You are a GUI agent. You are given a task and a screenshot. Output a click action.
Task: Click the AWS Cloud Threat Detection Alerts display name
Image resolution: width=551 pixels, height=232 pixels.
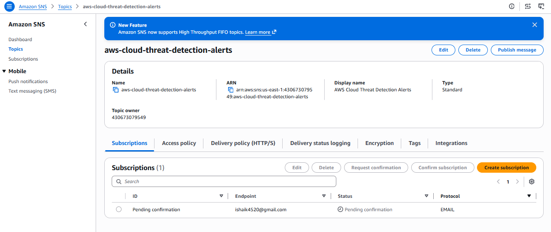[373, 90]
